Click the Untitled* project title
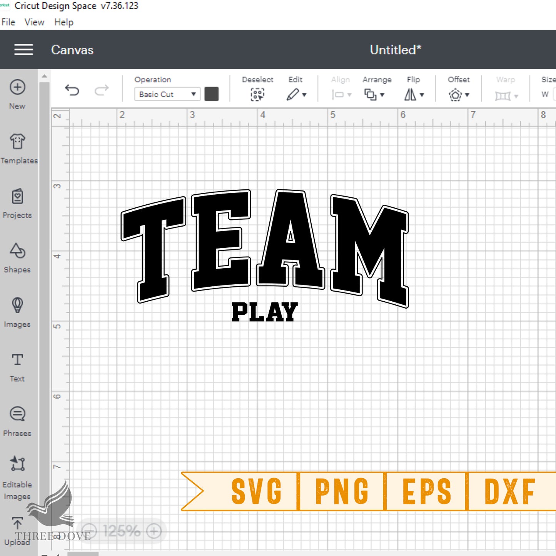 click(396, 50)
